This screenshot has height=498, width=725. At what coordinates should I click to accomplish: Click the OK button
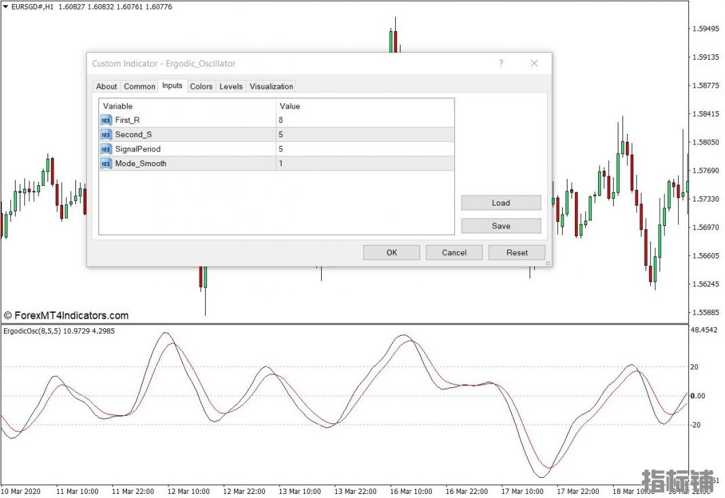tap(392, 252)
